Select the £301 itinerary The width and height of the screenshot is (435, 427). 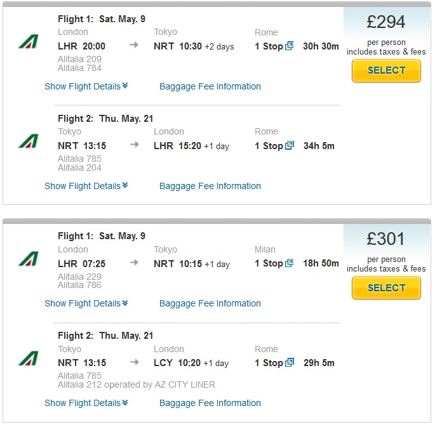pos(386,288)
